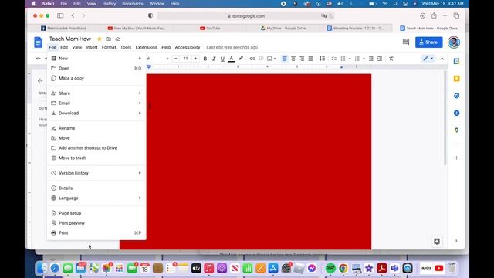Viewport: 494px width, 278px height.
Task: Click the Google Docs home icon
Action: pos(38,42)
